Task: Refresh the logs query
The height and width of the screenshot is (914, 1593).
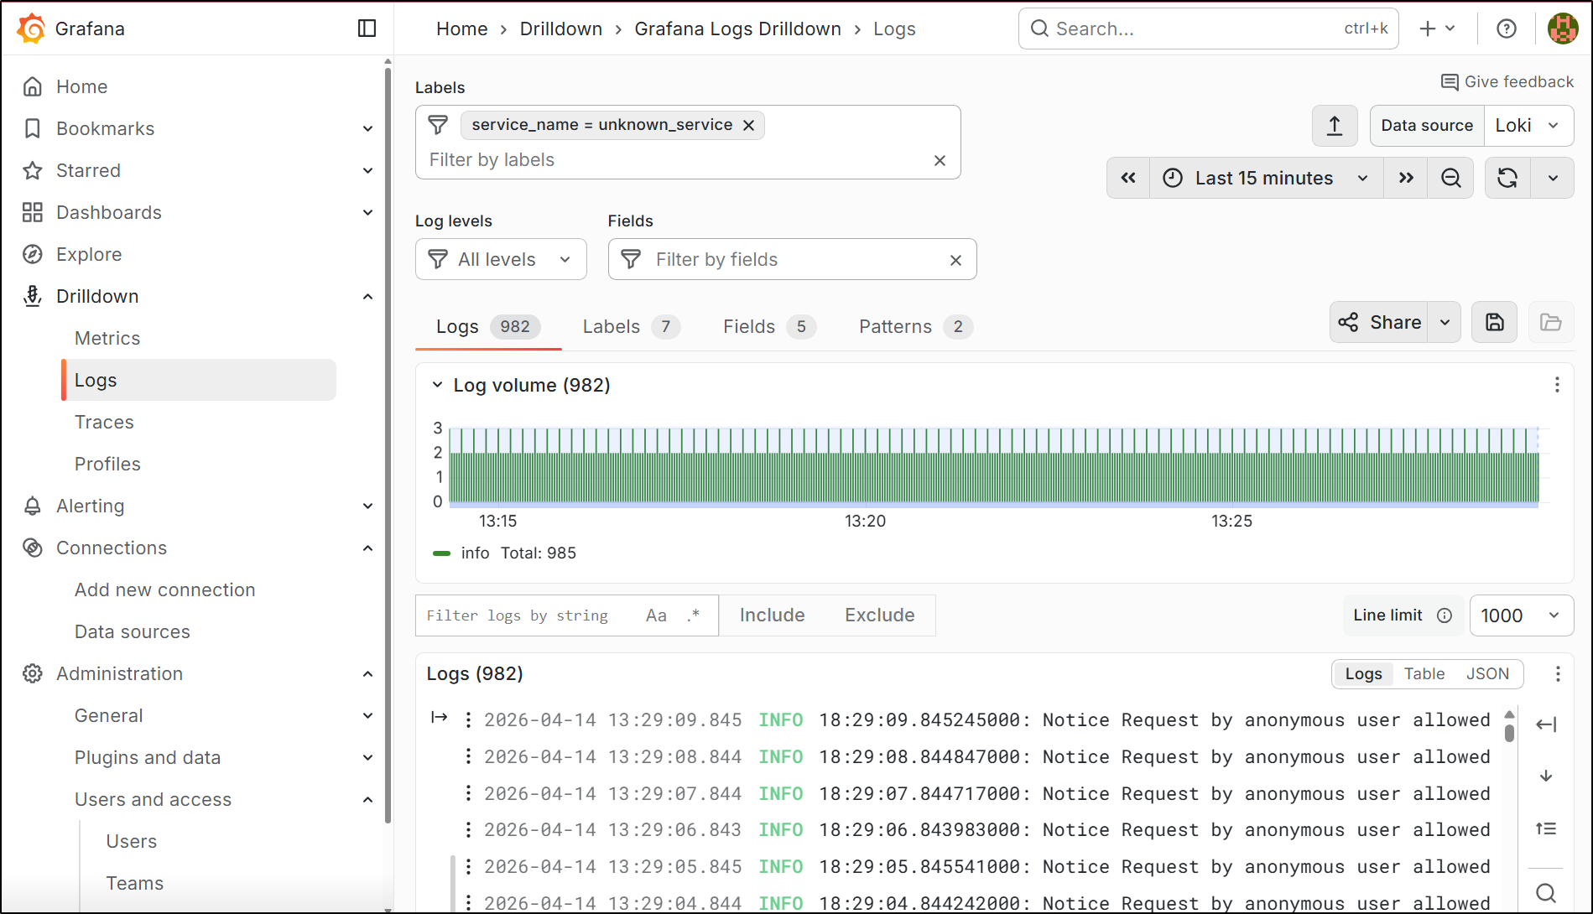Action: coord(1507,178)
